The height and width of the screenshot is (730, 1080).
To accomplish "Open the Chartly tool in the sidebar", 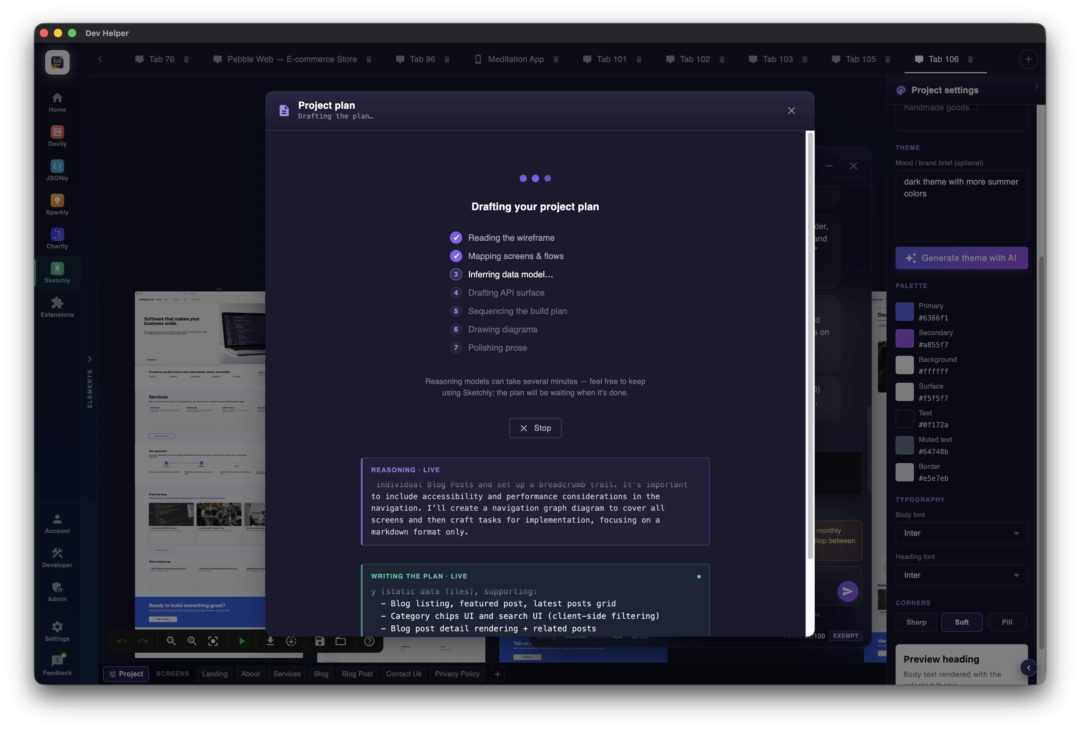I will click(57, 239).
